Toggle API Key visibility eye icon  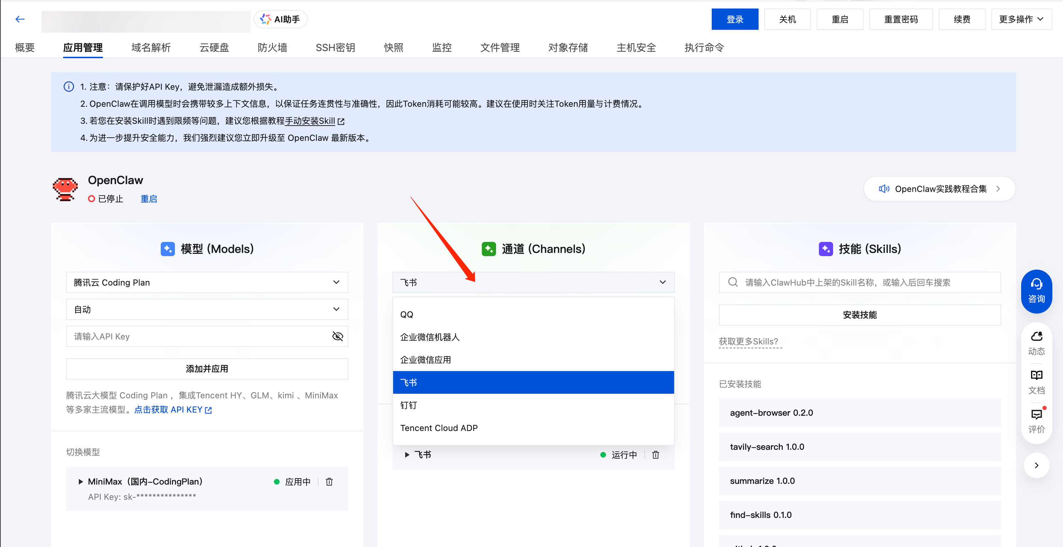point(337,336)
